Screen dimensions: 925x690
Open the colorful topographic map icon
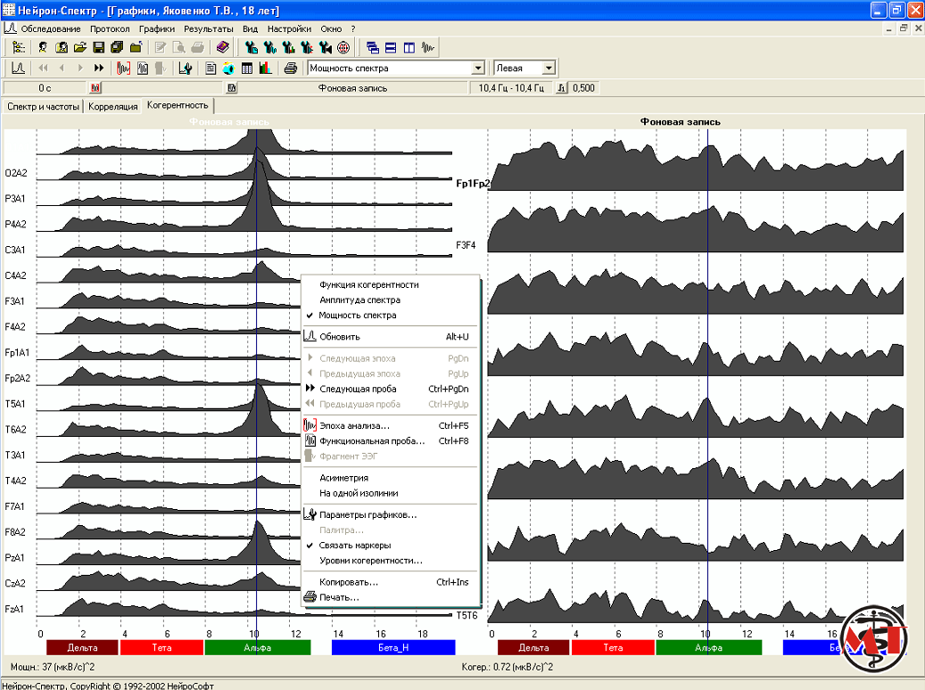pos(229,68)
